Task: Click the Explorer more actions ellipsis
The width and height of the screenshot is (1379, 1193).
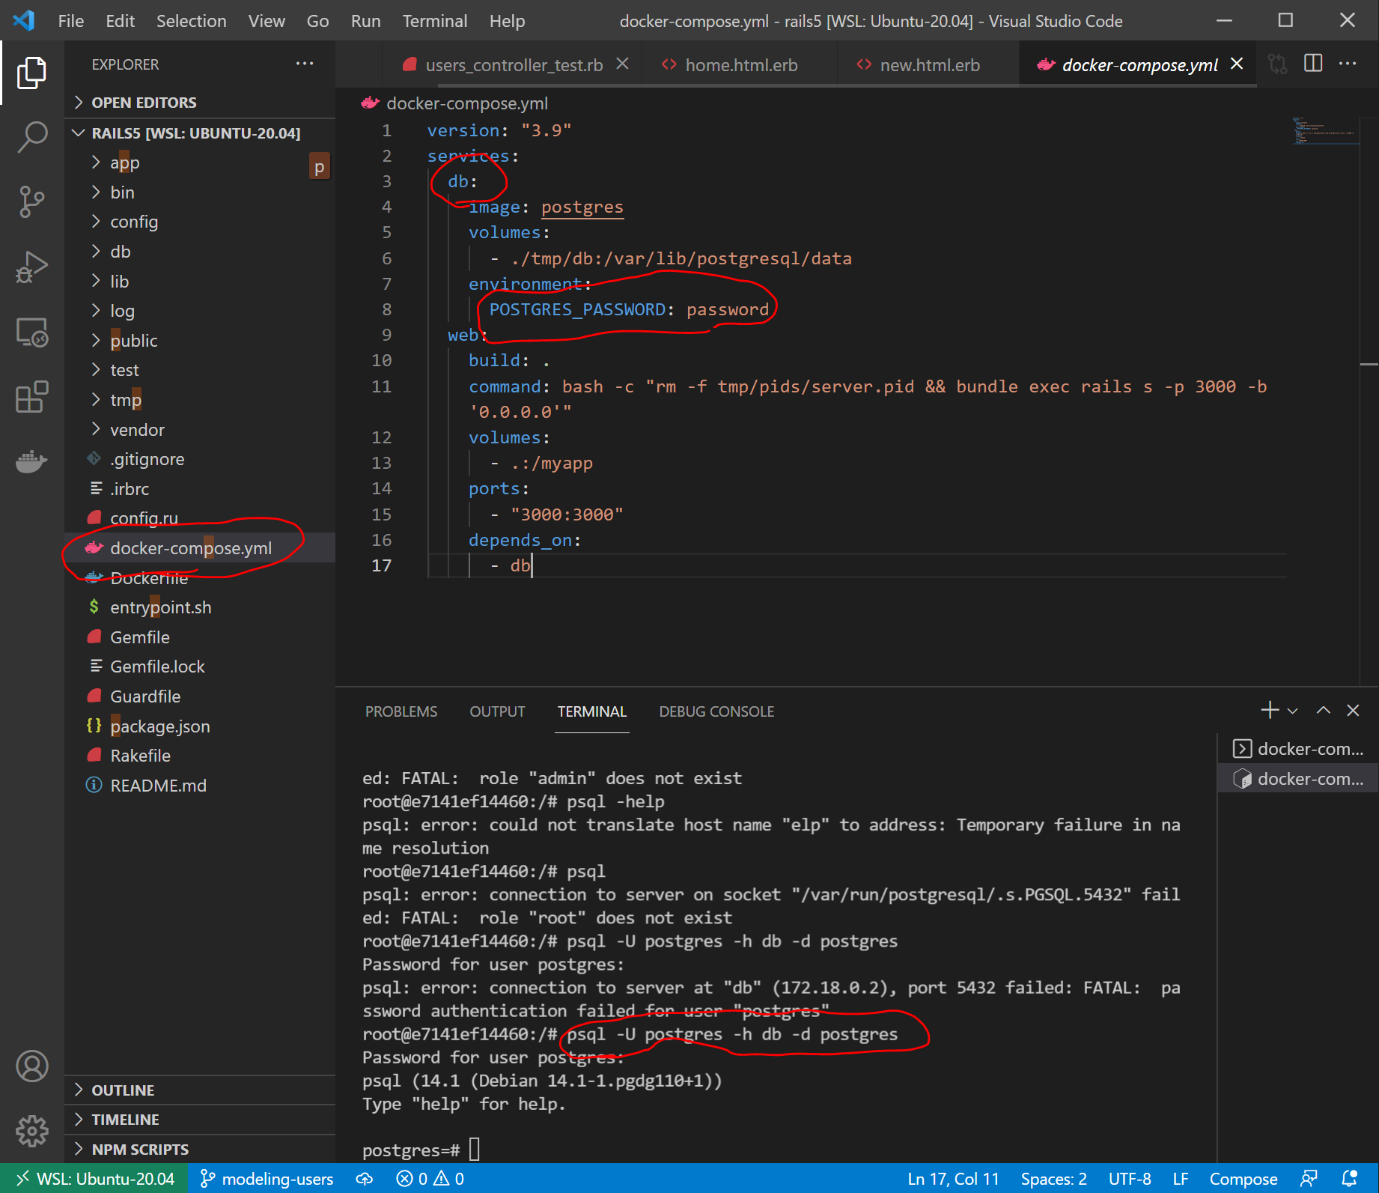Action: click(305, 64)
